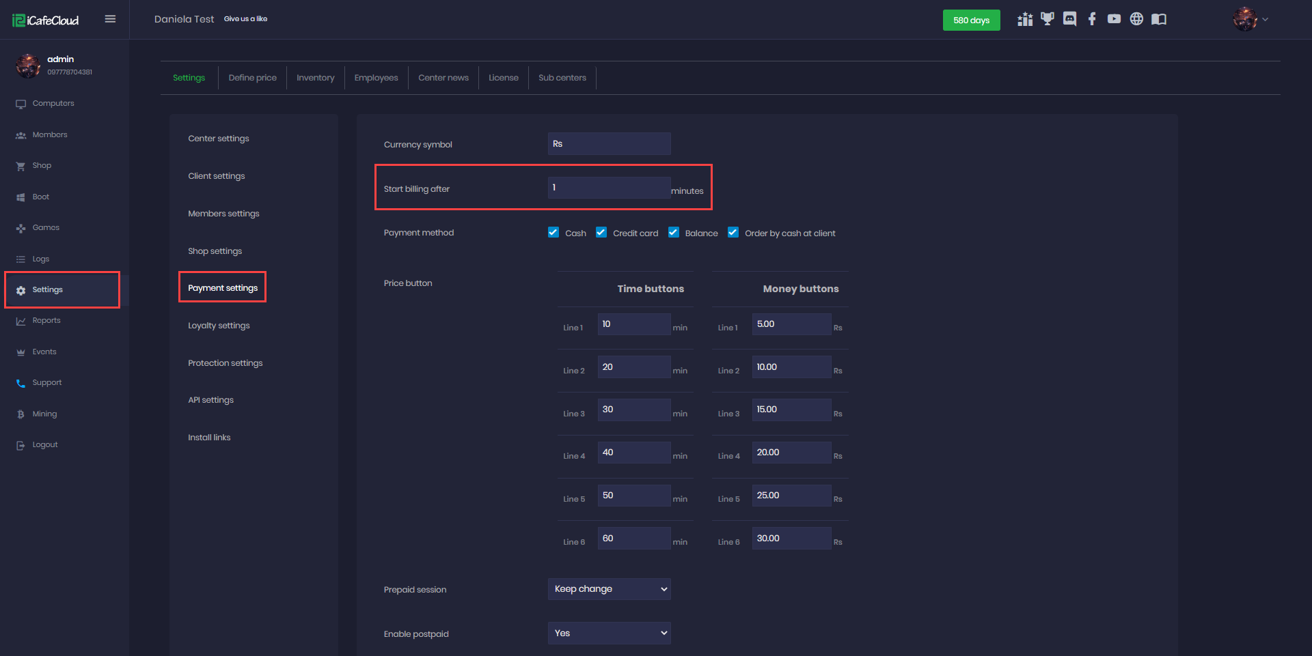Open the Sub centers tab

(562, 77)
